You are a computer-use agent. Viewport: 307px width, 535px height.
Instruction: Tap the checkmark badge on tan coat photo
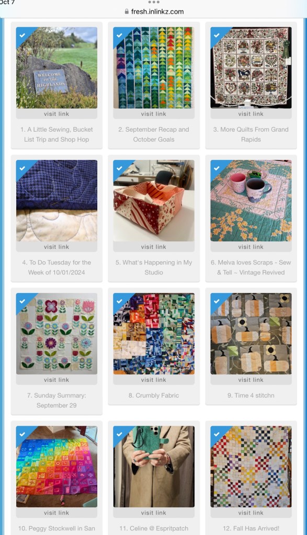click(120, 434)
